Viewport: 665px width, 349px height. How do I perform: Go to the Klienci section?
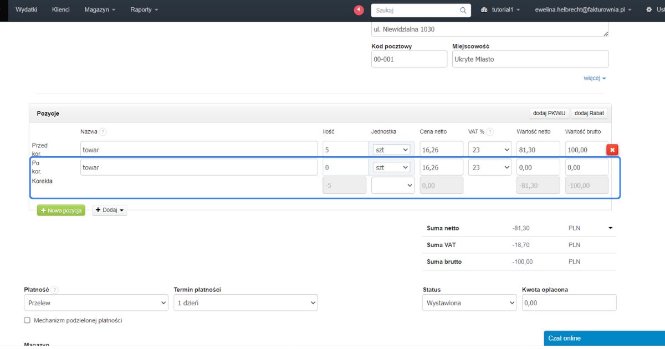click(x=61, y=10)
